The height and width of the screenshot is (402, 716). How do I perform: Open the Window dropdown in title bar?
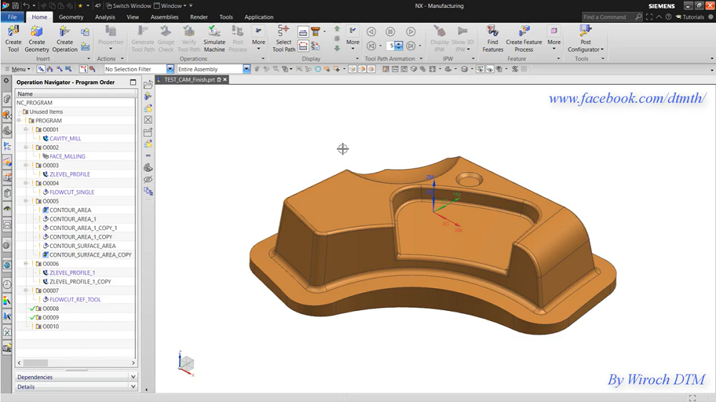point(170,6)
